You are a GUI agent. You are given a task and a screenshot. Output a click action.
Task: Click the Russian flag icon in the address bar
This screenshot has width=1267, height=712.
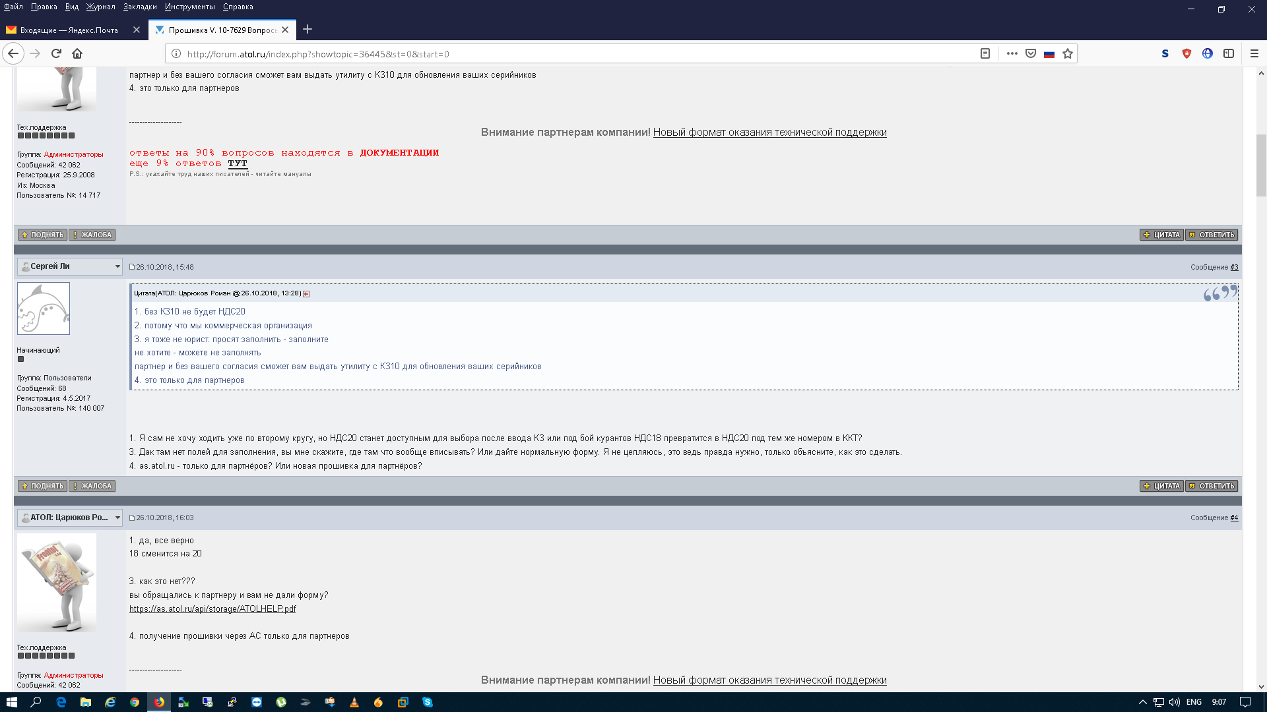[x=1049, y=54]
